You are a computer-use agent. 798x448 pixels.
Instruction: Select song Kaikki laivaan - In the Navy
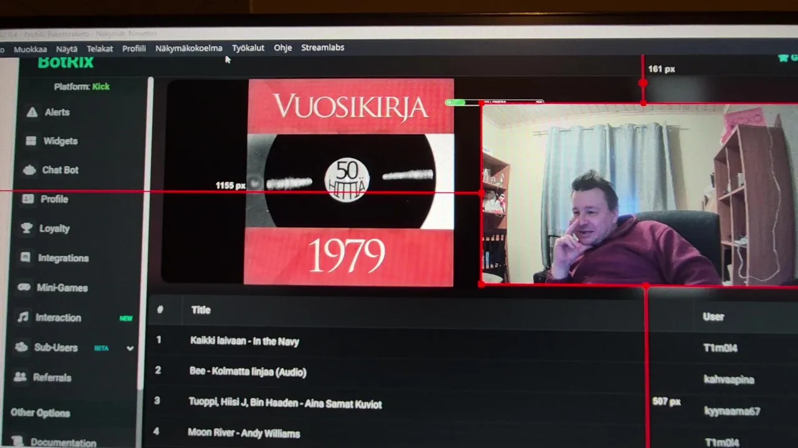(x=244, y=342)
